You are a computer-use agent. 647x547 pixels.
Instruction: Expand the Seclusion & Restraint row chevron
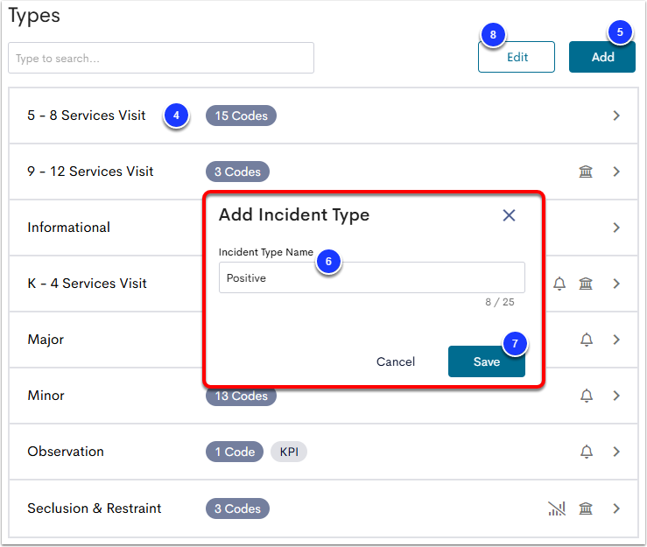pos(616,508)
